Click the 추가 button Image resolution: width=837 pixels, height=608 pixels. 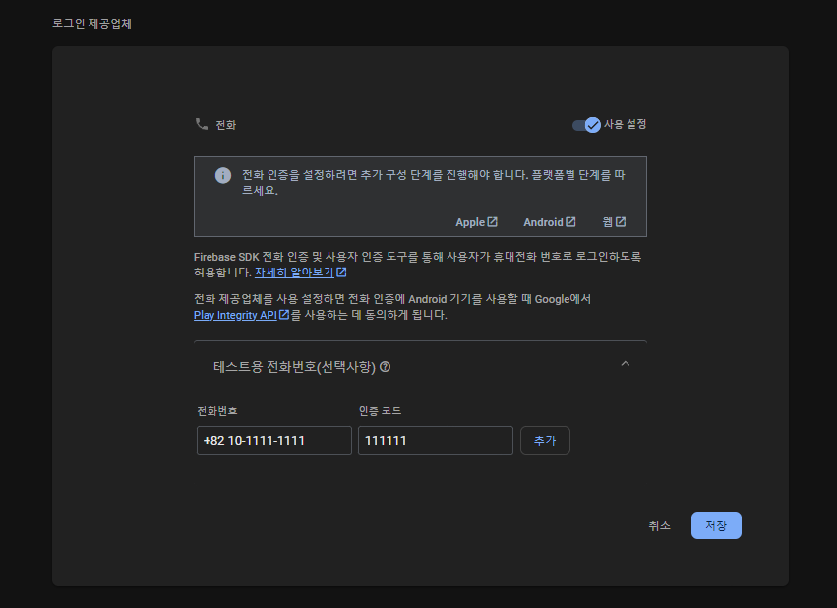coord(545,441)
